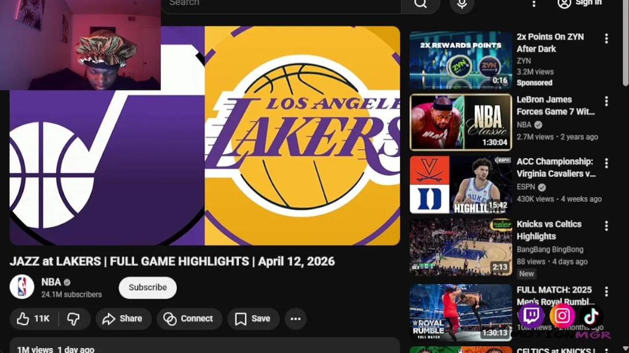Click '24.1M subscribers' text
Screen dimensions: 629x353
(72, 295)
